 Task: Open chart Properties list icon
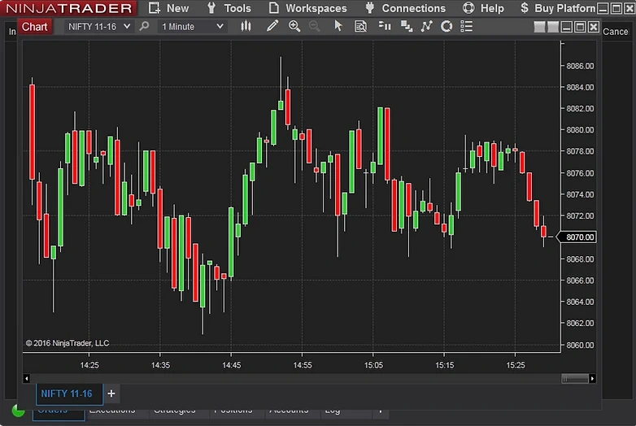[x=467, y=26]
